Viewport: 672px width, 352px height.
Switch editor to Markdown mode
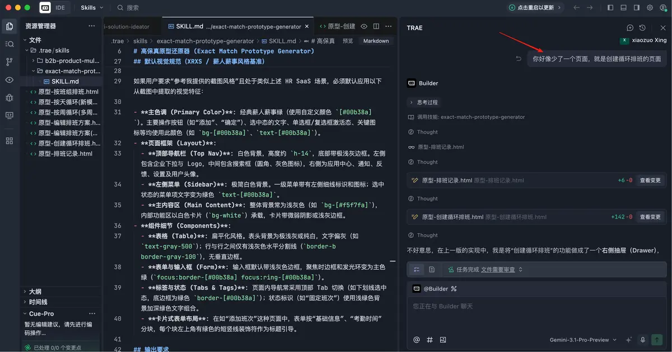pyautogui.click(x=376, y=41)
